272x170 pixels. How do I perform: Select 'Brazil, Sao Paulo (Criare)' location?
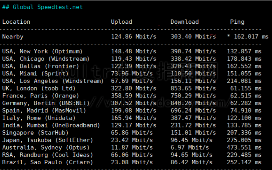(48, 163)
